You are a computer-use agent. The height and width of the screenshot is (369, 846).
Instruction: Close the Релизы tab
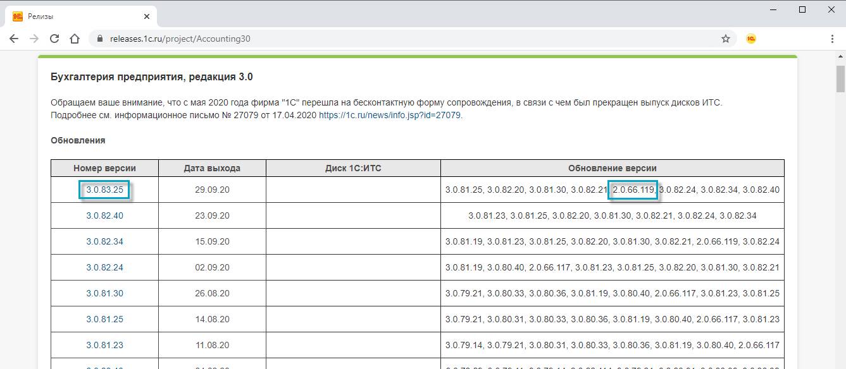coord(147,16)
